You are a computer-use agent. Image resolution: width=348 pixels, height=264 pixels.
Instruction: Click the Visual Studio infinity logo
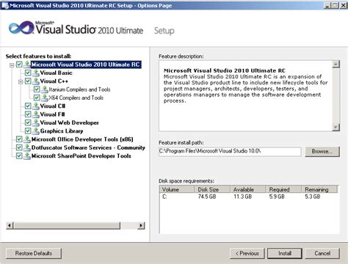(21, 28)
